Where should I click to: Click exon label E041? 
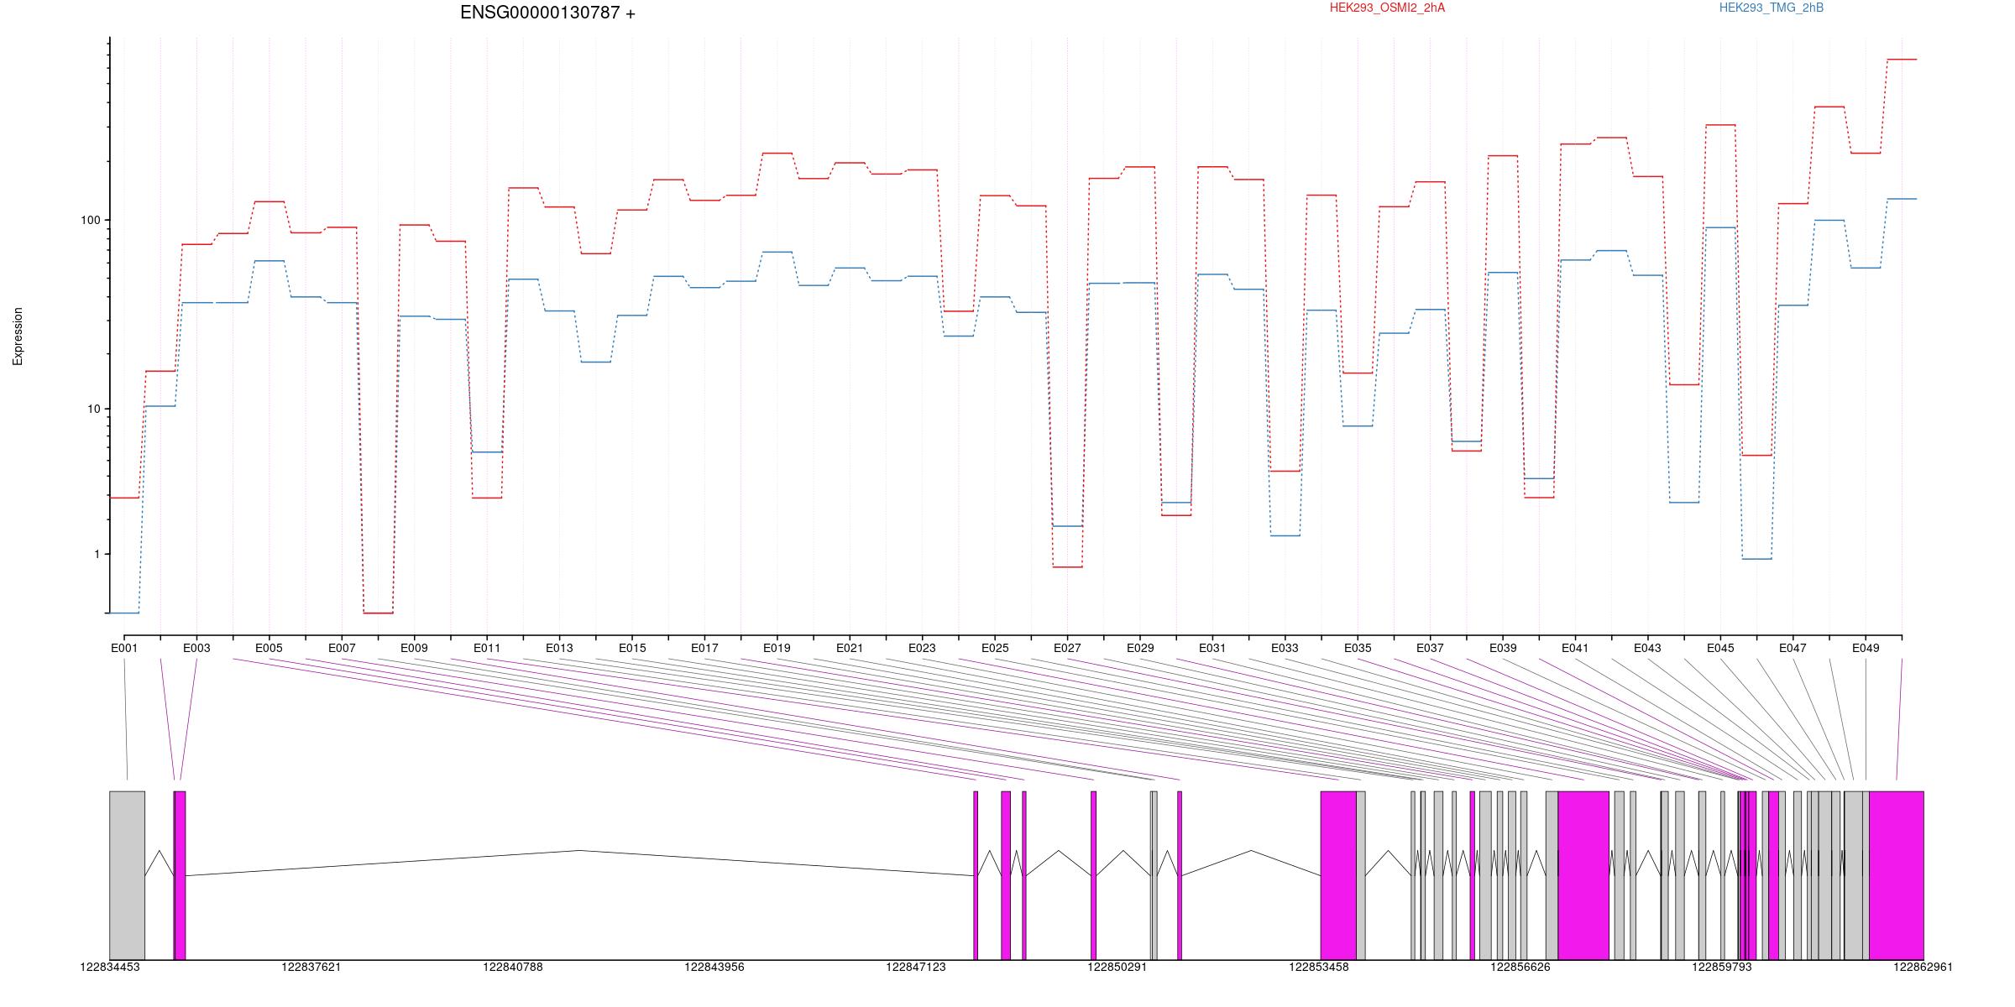tap(1575, 649)
